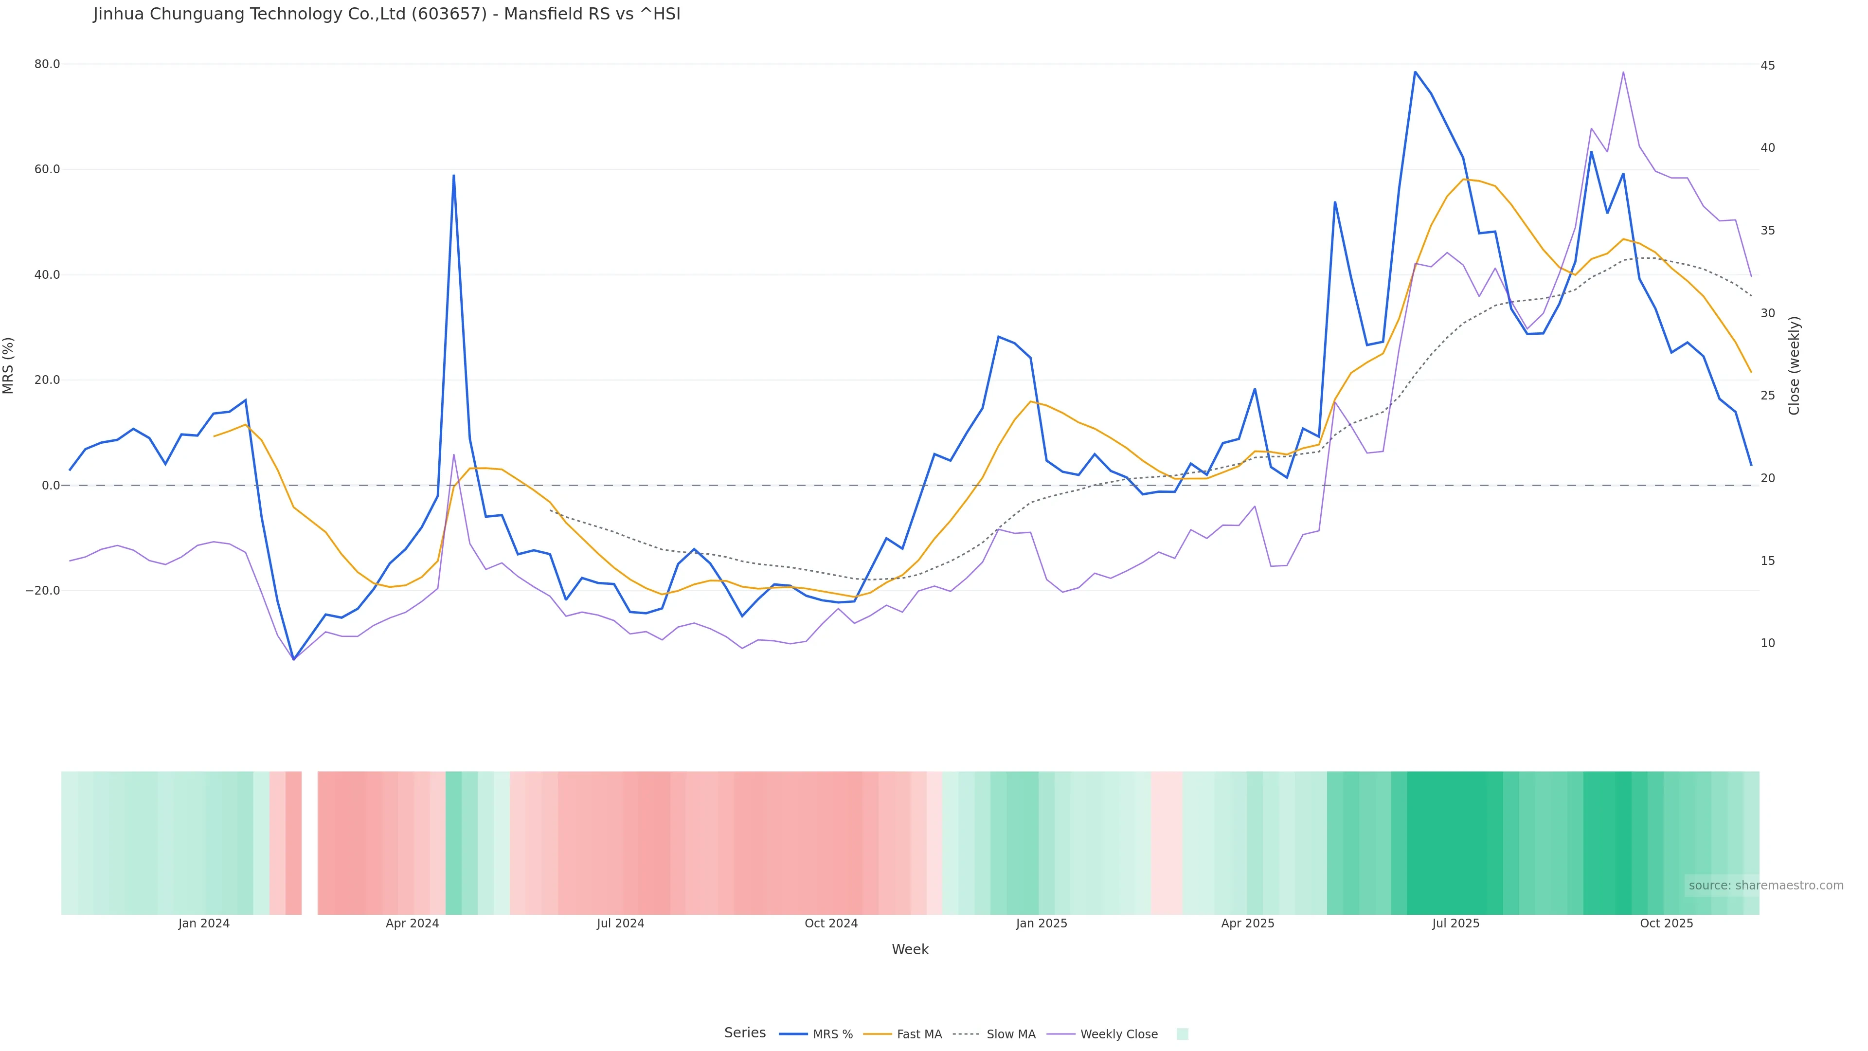Click the Oct 2025 x-axis tick label
1868x1051 pixels.
pyautogui.click(x=1667, y=924)
